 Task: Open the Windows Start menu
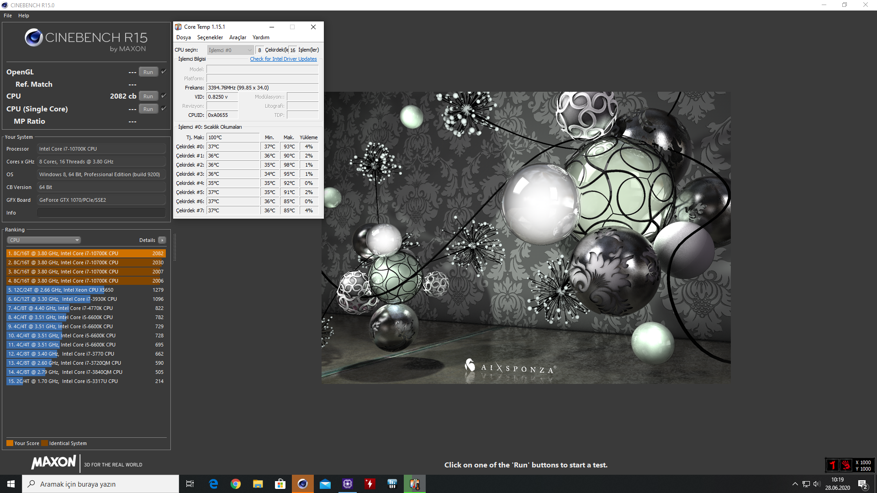pyautogui.click(x=11, y=484)
